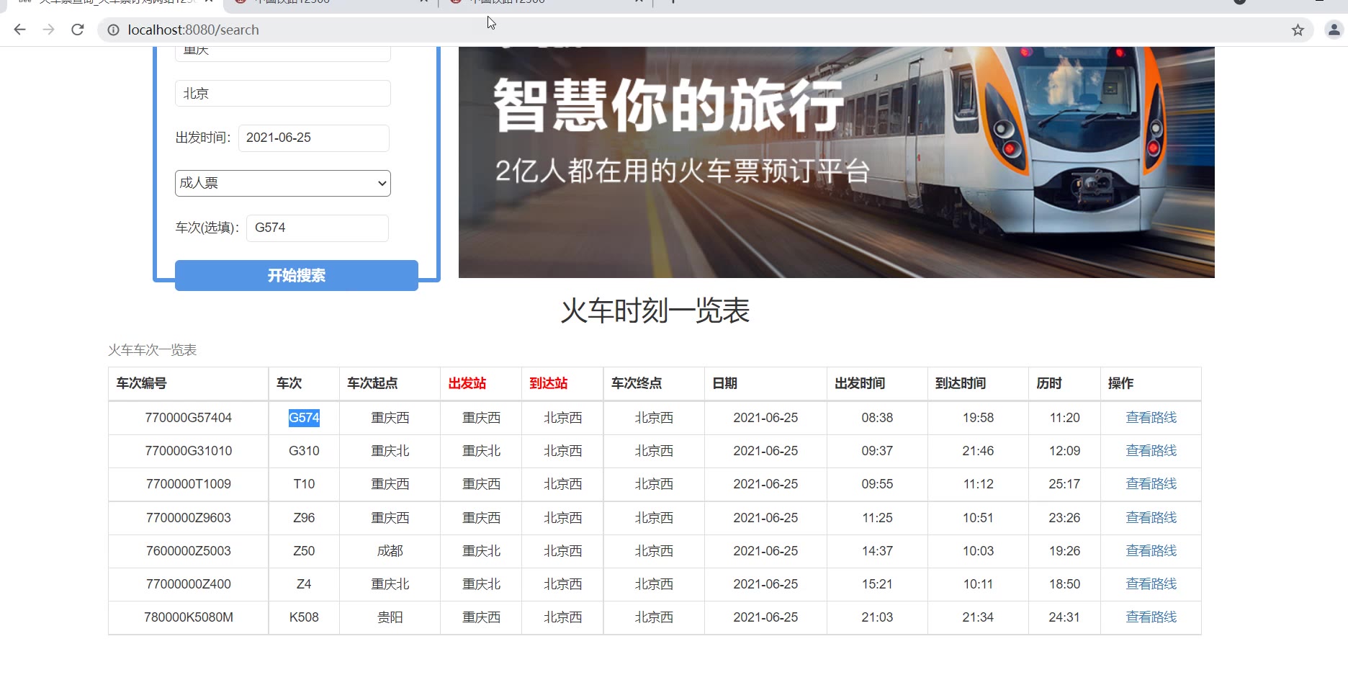Screen dimensions: 1348x680
Task: Click the 车次(选填) form label
Action: click(207, 228)
